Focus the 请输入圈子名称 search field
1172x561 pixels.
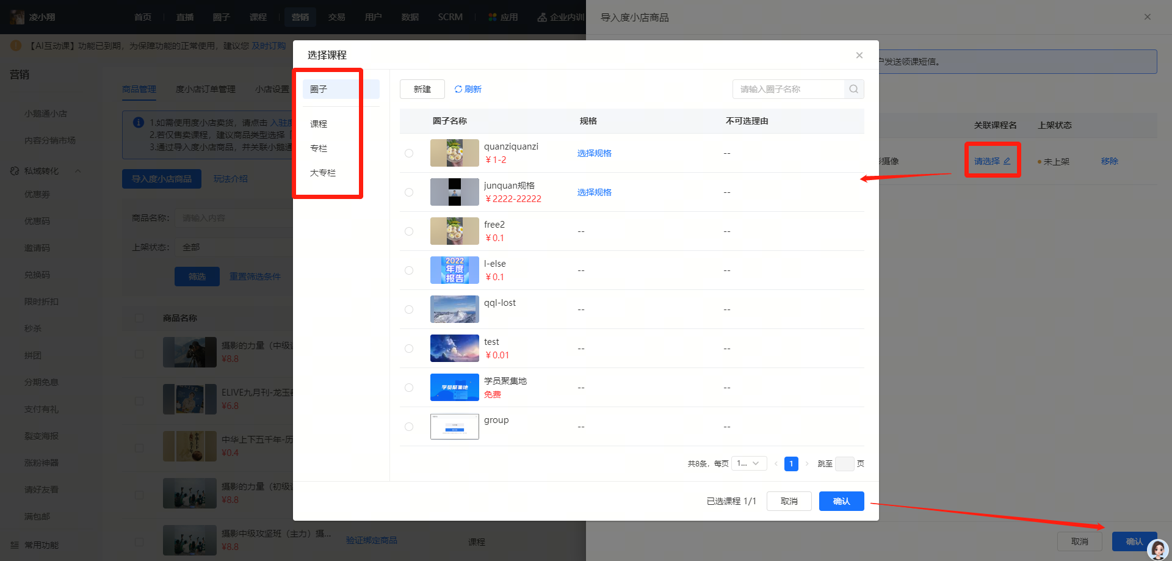coord(788,89)
